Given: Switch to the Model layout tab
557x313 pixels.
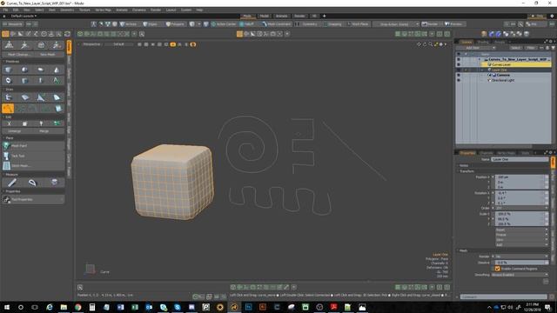Looking at the screenshot, I should coord(265,16).
